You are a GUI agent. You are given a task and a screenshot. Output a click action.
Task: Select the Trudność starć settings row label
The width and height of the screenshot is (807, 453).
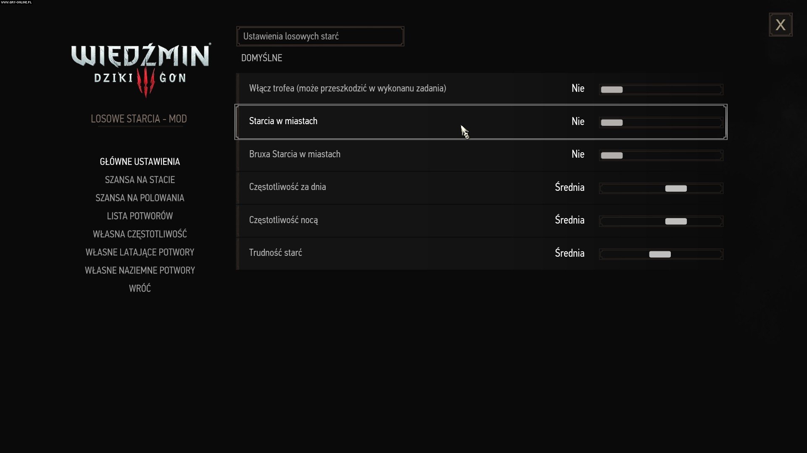click(x=275, y=253)
